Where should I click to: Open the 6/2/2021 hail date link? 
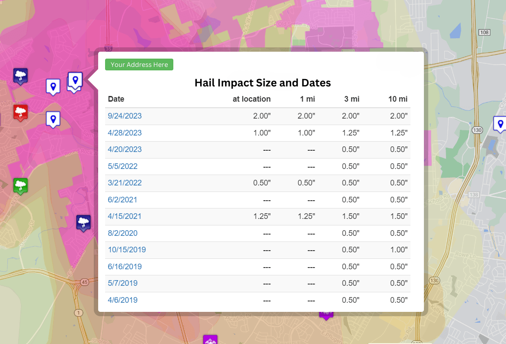click(122, 200)
